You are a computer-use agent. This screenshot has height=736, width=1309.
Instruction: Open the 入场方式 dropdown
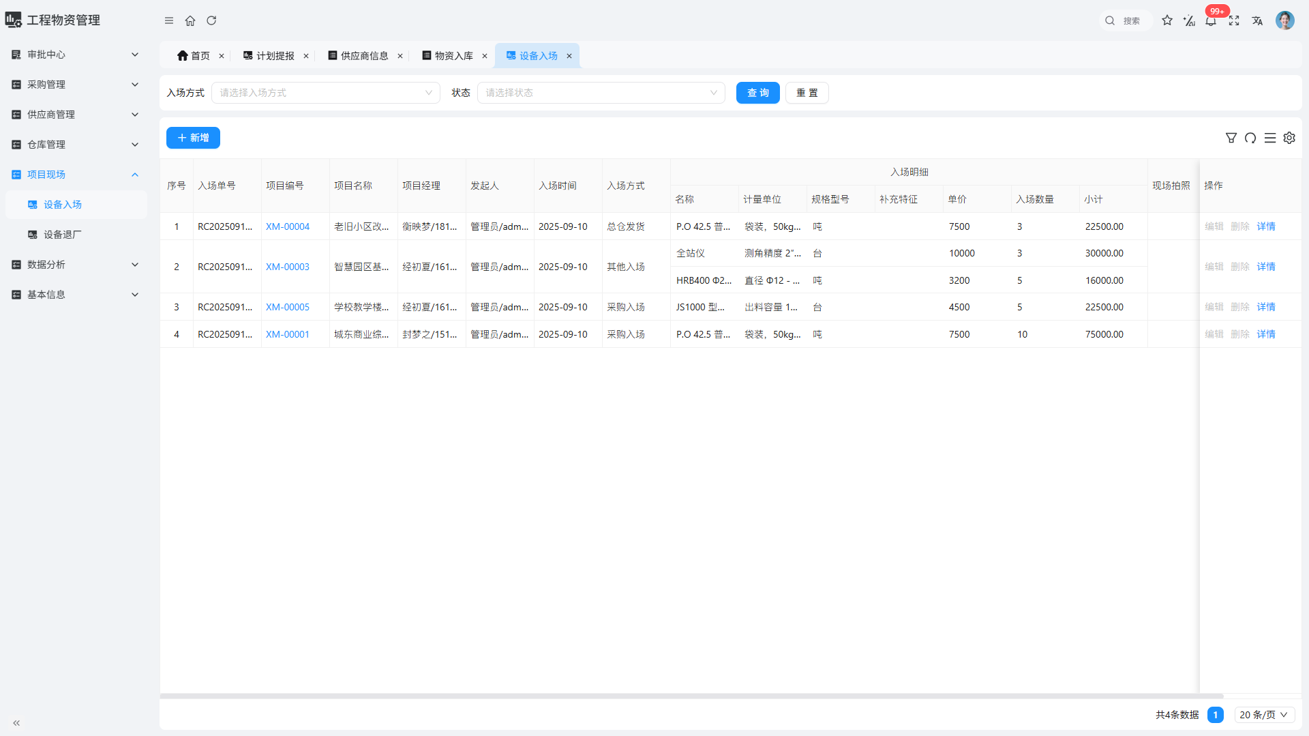[326, 93]
